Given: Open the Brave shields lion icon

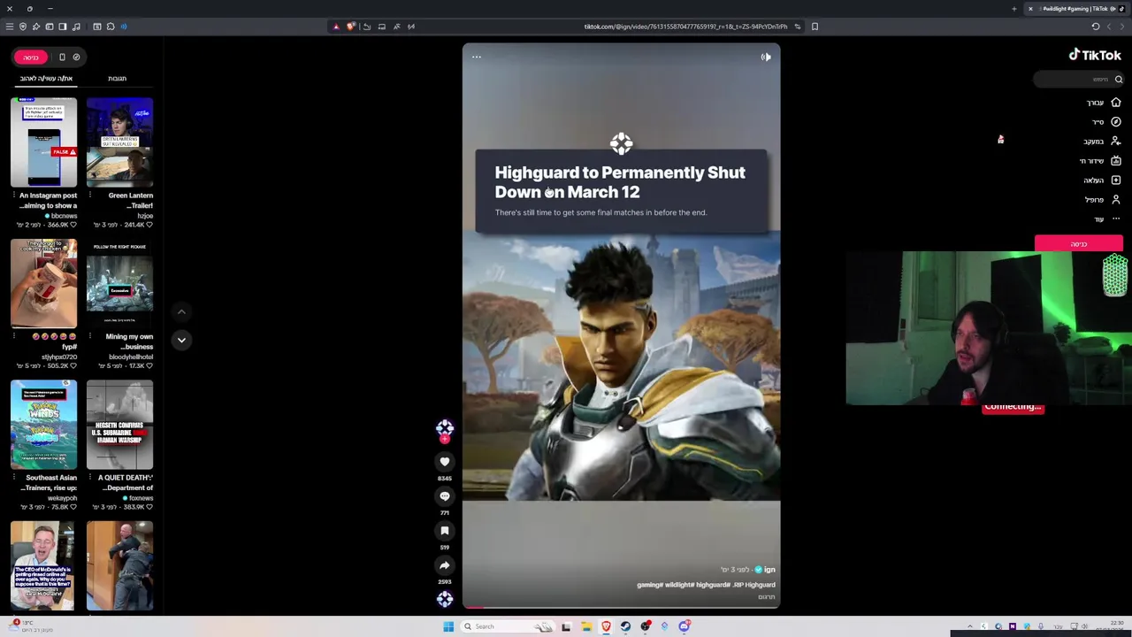Looking at the screenshot, I should [350, 27].
